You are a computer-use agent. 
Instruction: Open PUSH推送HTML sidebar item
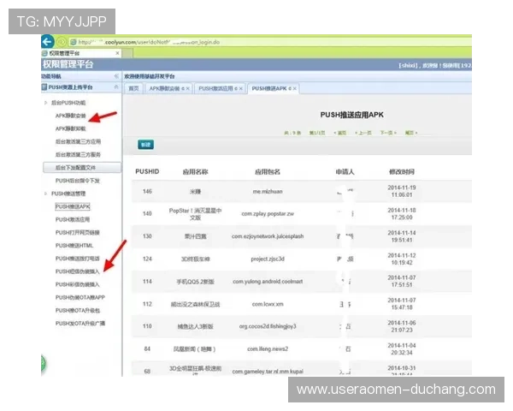74,246
